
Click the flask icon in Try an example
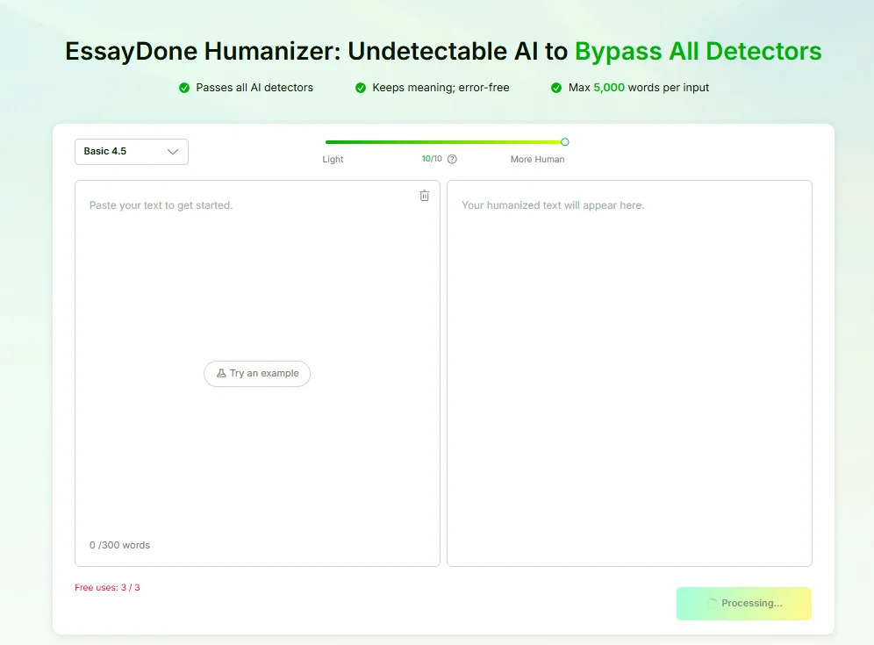coord(221,373)
